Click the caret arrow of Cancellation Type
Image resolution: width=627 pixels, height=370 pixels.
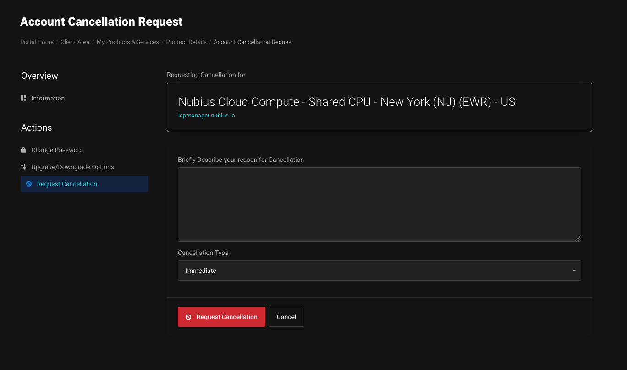pos(574,271)
